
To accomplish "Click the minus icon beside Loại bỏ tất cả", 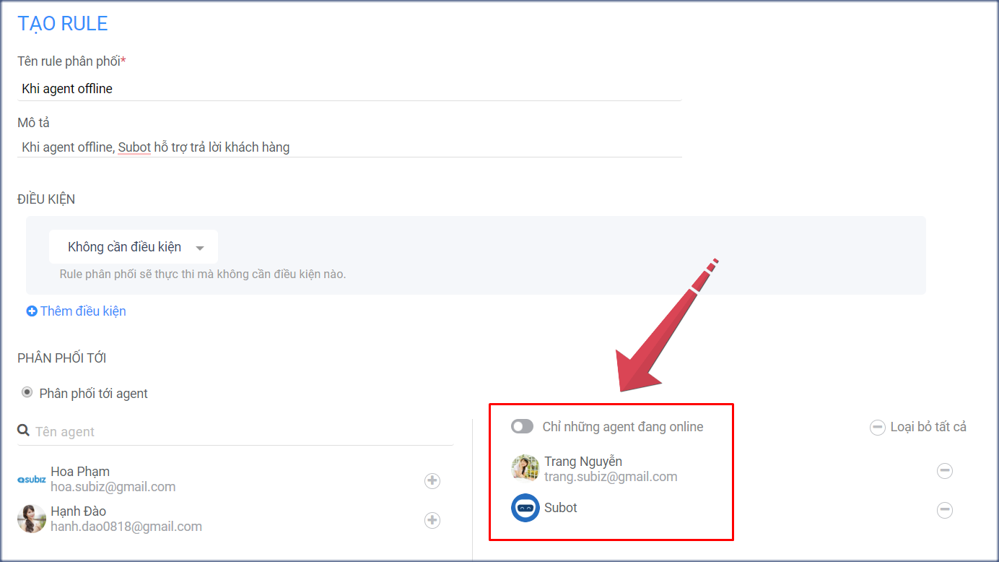I will coord(877,427).
